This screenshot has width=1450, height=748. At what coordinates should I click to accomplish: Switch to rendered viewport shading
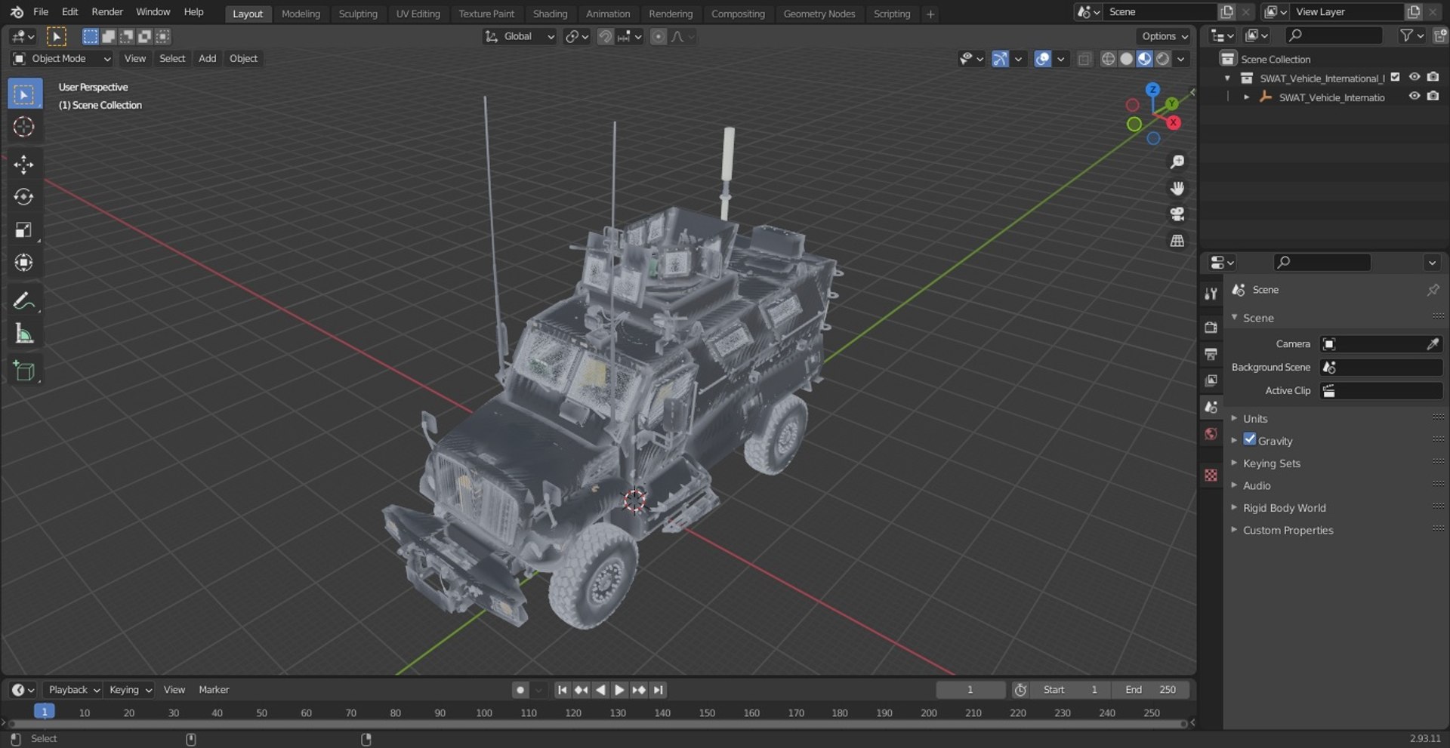click(1163, 59)
